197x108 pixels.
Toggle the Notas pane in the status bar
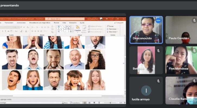65,103
